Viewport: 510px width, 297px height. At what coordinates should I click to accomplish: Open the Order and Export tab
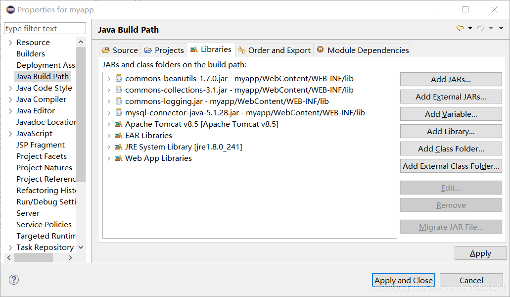coord(274,50)
